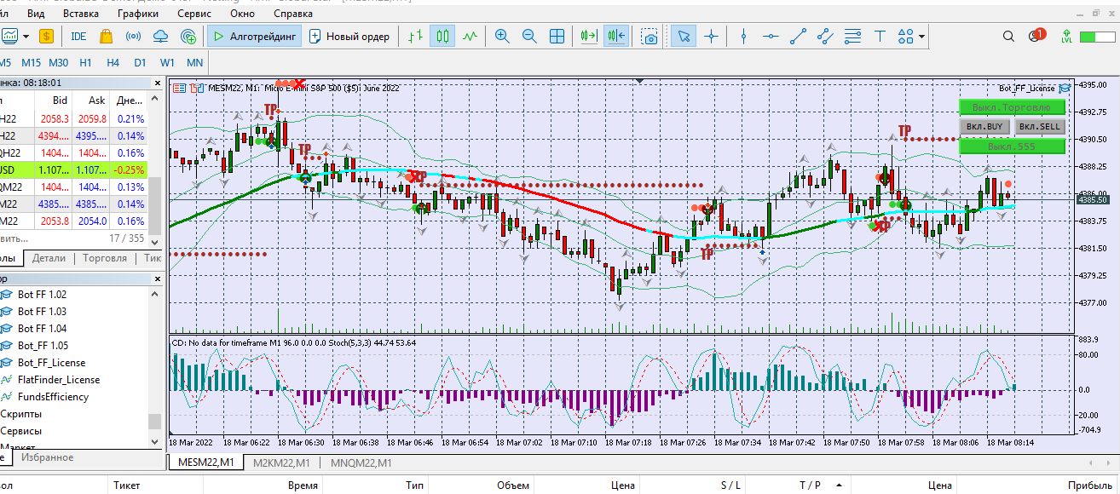Toggle the Algo Trading (Алготрейдинг) button
This screenshot has width=1120, height=494.
pos(253,37)
